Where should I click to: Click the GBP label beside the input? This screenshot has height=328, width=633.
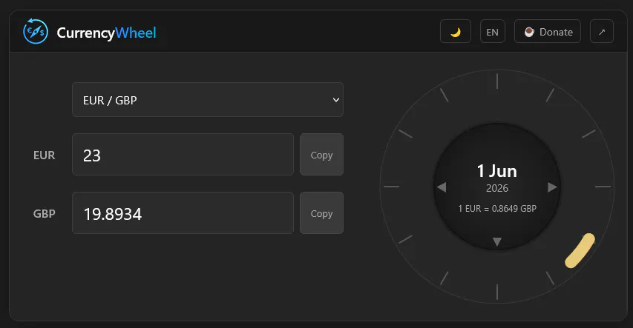[44, 213]
